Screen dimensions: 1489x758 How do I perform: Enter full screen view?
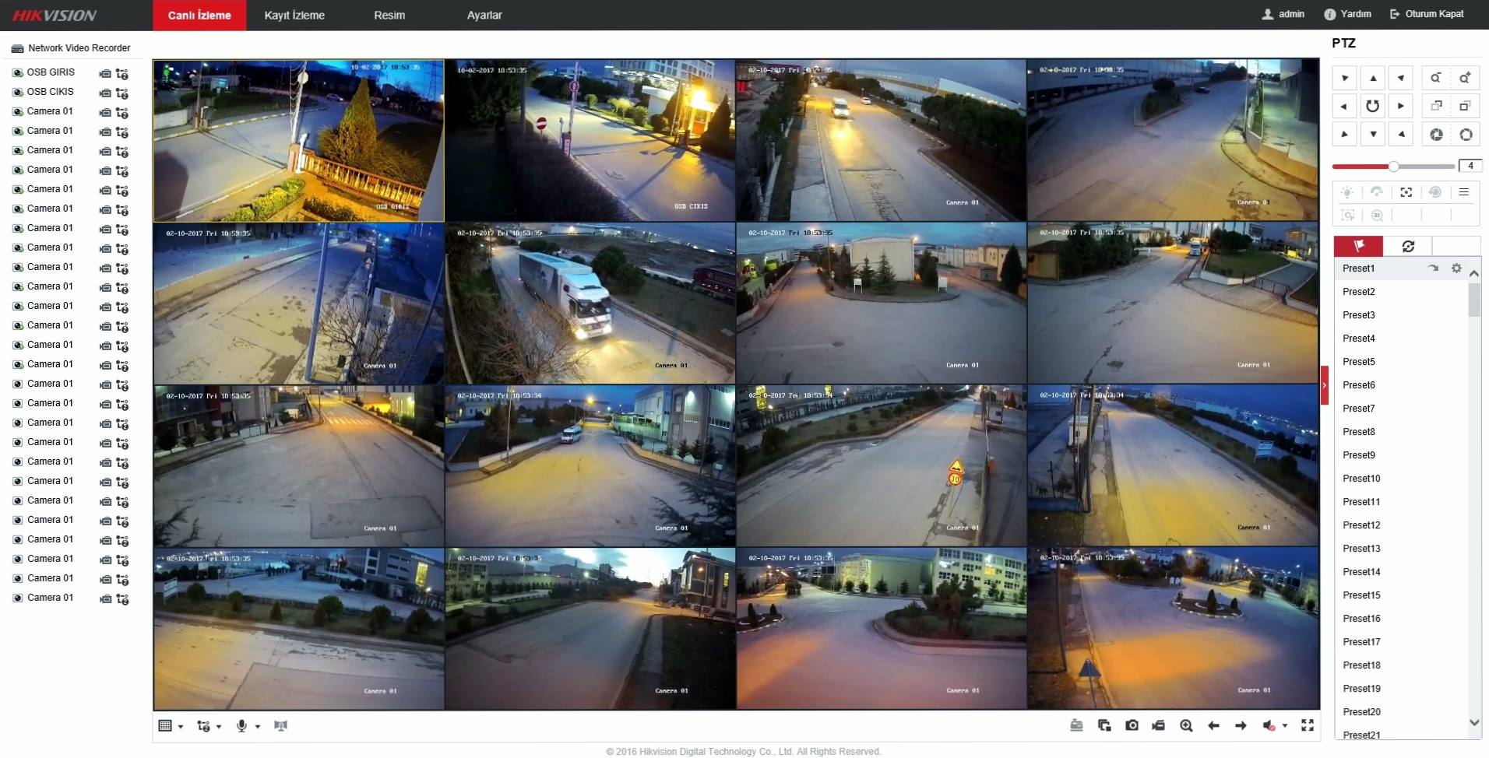click(1308, 725)
